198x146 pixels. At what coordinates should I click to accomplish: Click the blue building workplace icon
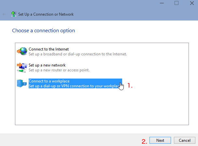[21, 83]
